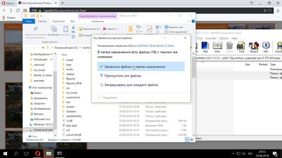Switch to Explorer 'Поделиться' ribbon tab
Image resolution: width=282 pixels, height=158 pixels.
59,22
